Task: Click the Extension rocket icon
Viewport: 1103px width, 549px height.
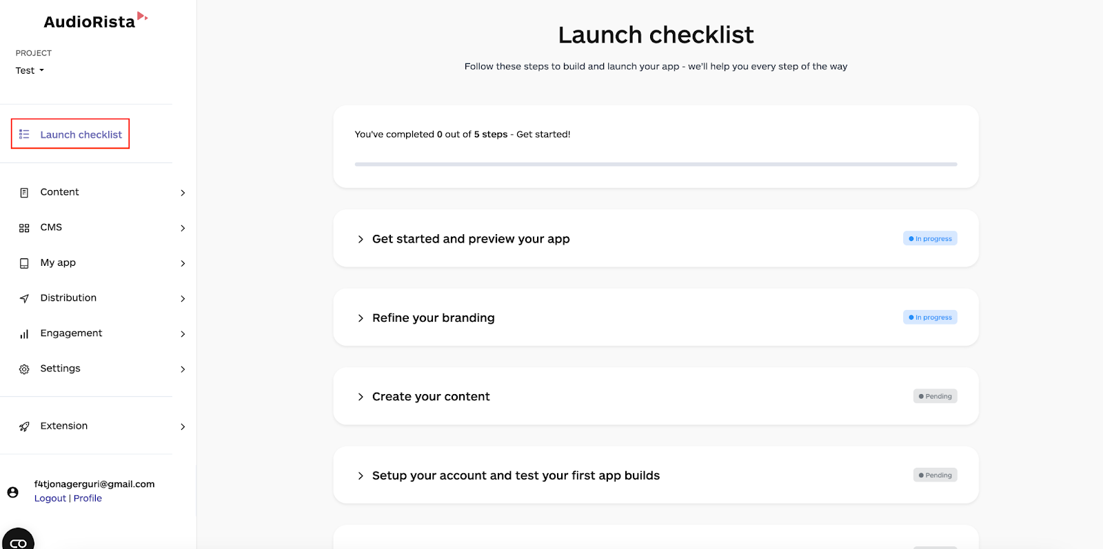Action: pyautogui.click(x=24, y=426)
